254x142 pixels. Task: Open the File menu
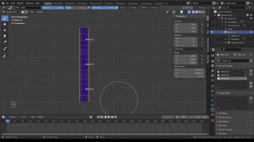coord(7,3)
